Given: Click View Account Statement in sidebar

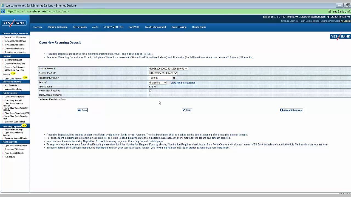Looking at the screenshot, I should click(15, 41).
